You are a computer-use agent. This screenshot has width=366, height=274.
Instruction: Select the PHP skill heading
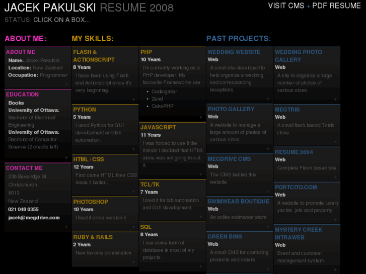pos(146,52)
